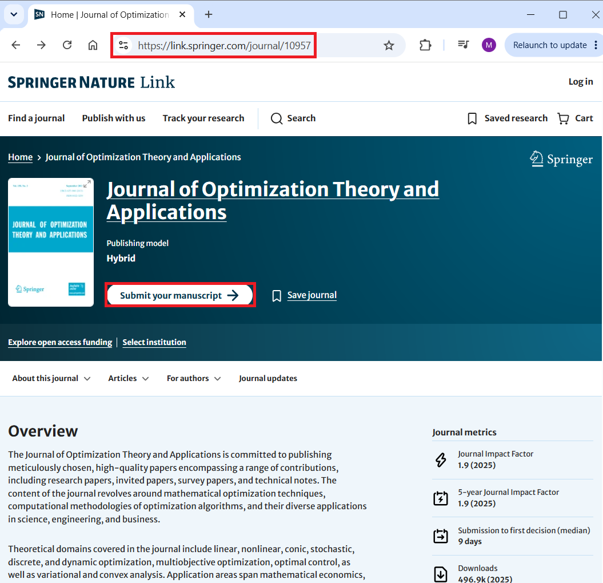This screenshot has height=583, width=603.
Task: Click the Springer Nature Link logo
Action: tap(91, 82)
